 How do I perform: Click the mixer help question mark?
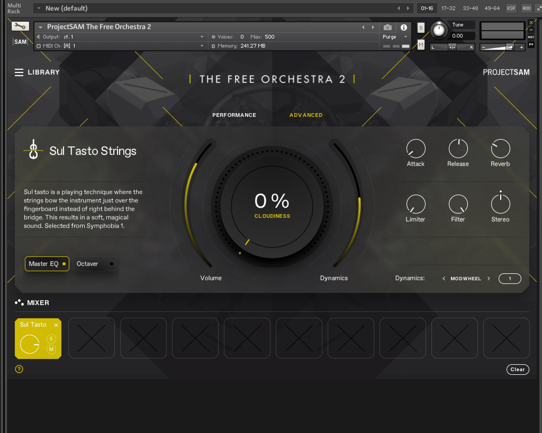tap(19, 369)
